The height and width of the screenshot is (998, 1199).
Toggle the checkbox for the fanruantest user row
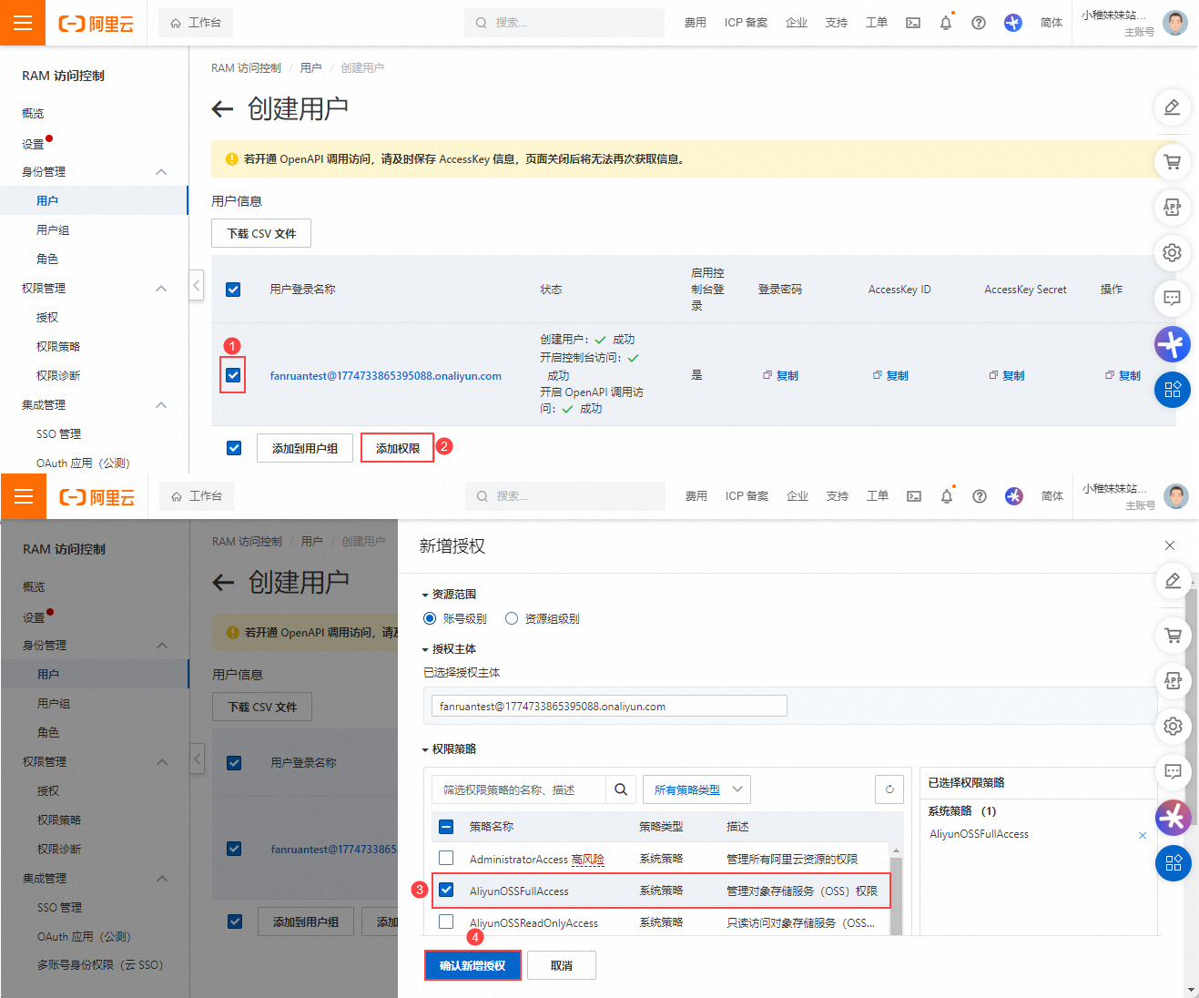coord(233,374)
